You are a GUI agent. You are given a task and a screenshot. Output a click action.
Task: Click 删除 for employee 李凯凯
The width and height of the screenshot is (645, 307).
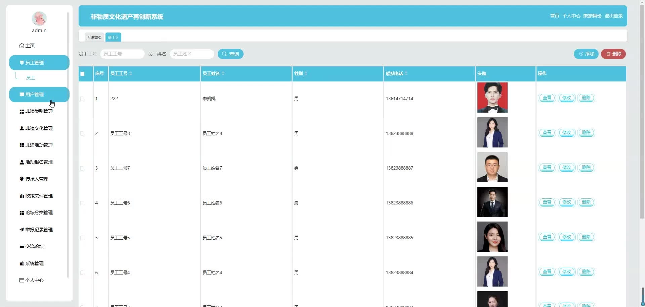[586, 98]
